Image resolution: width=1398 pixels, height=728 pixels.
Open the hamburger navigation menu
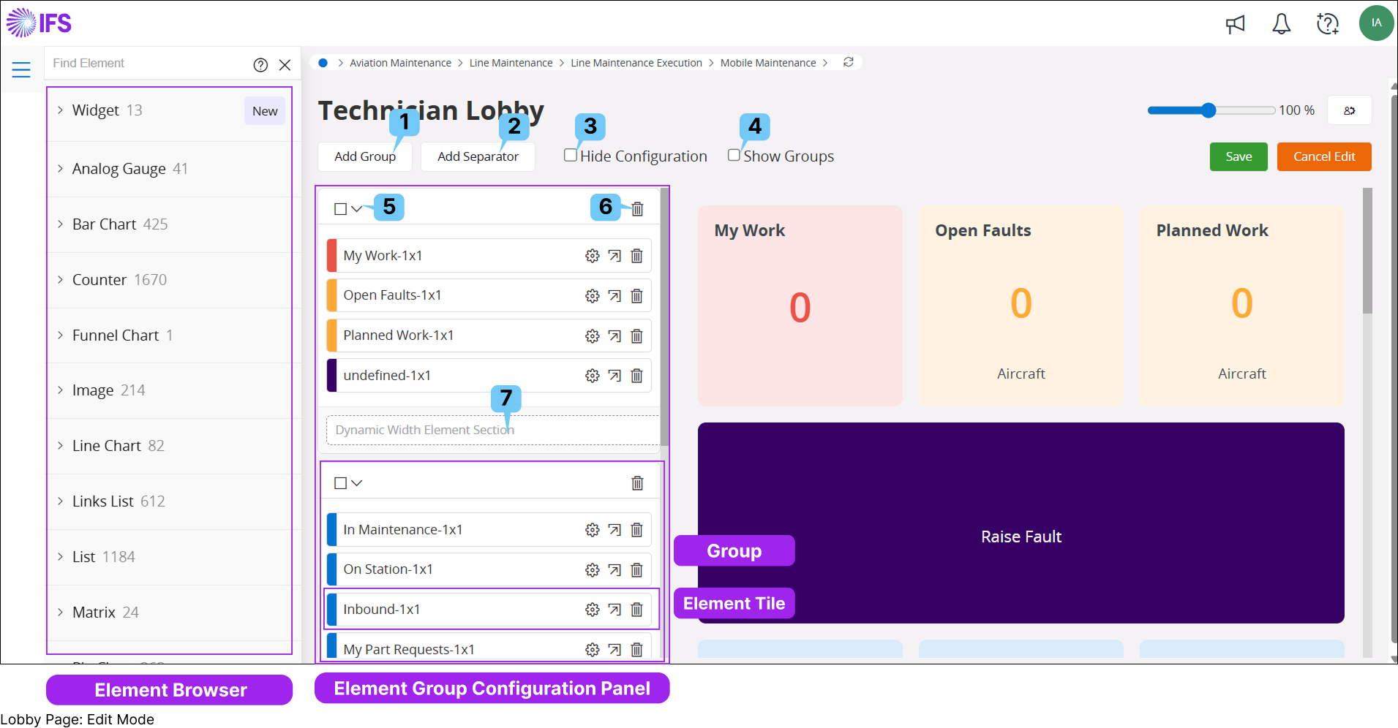coord(21,69)
